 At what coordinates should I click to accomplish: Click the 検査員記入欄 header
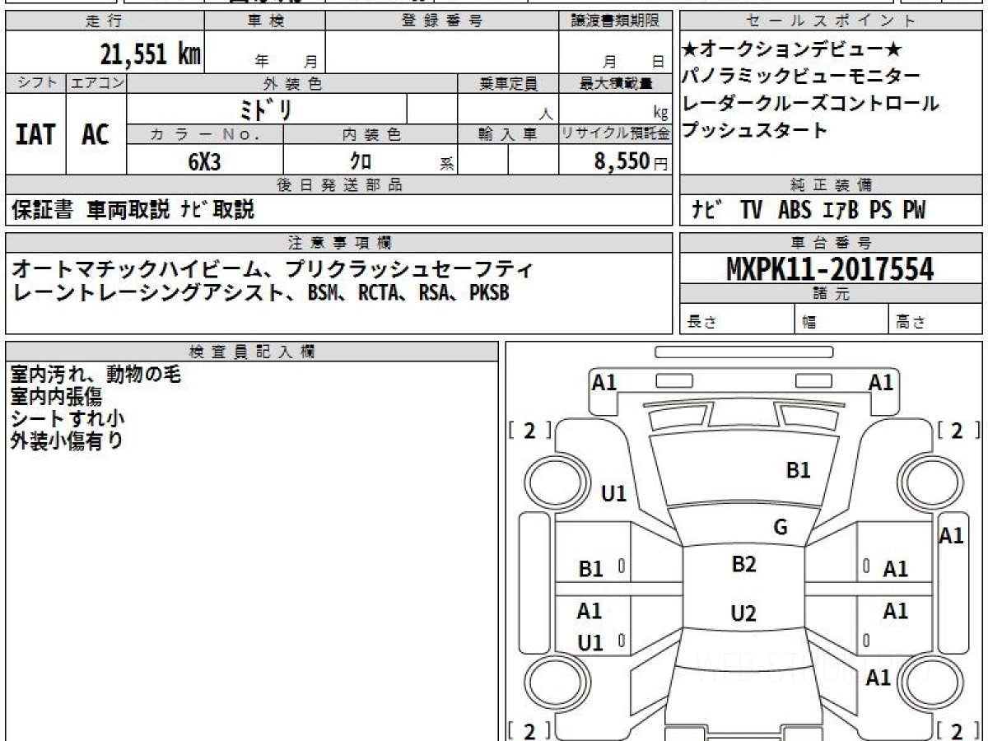[252, 352]
